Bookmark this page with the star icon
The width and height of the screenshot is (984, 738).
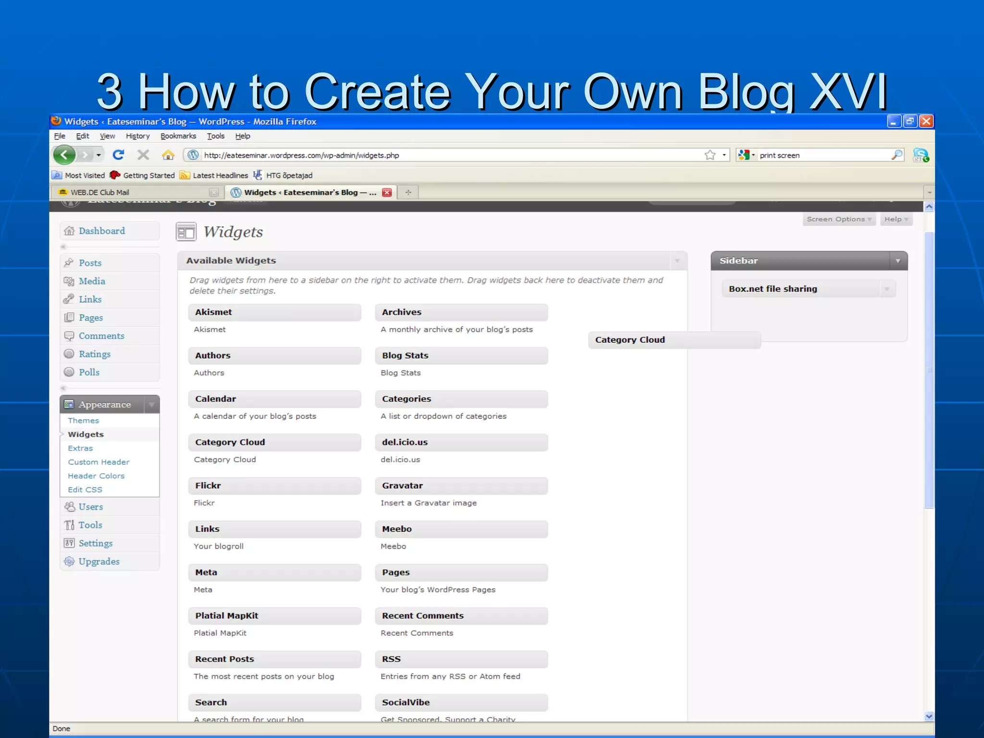point(710,155)
